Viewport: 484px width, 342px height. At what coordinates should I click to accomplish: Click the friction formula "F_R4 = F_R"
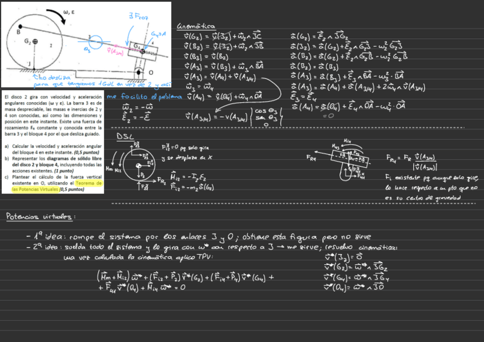coord(412,162)
